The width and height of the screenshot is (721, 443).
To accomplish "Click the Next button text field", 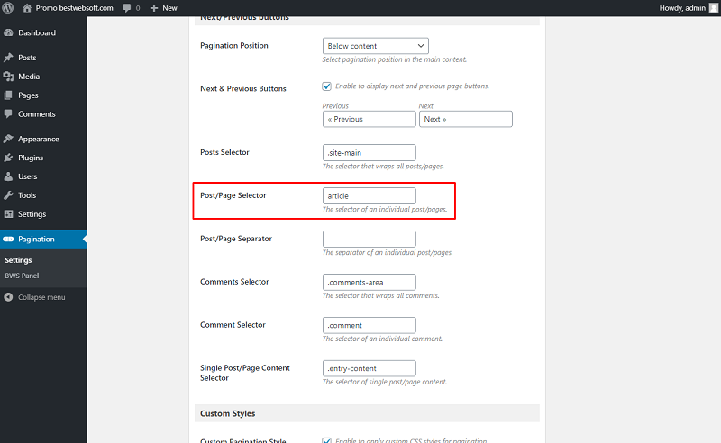I will click(466, 119).
